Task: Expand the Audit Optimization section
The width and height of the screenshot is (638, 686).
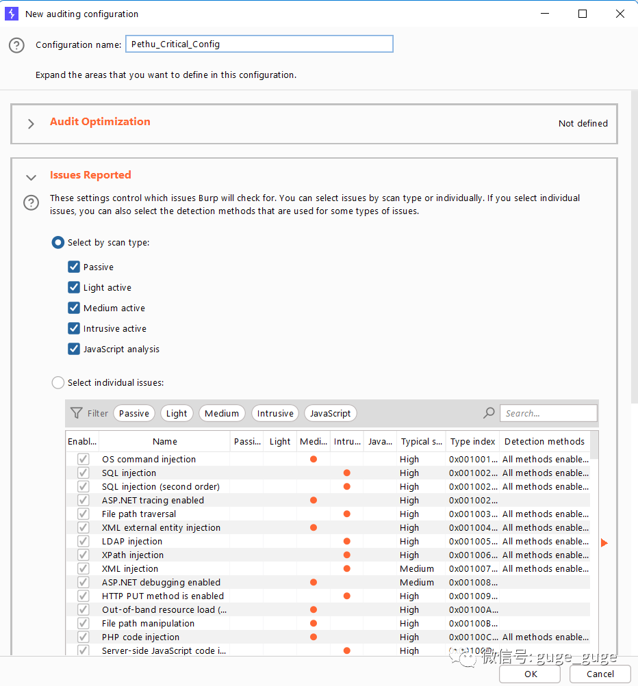Action: [x=31, y=124]
